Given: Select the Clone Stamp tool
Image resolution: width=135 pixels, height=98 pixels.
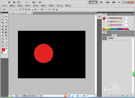Looking at the screenshot, I should tap(3, 29).
